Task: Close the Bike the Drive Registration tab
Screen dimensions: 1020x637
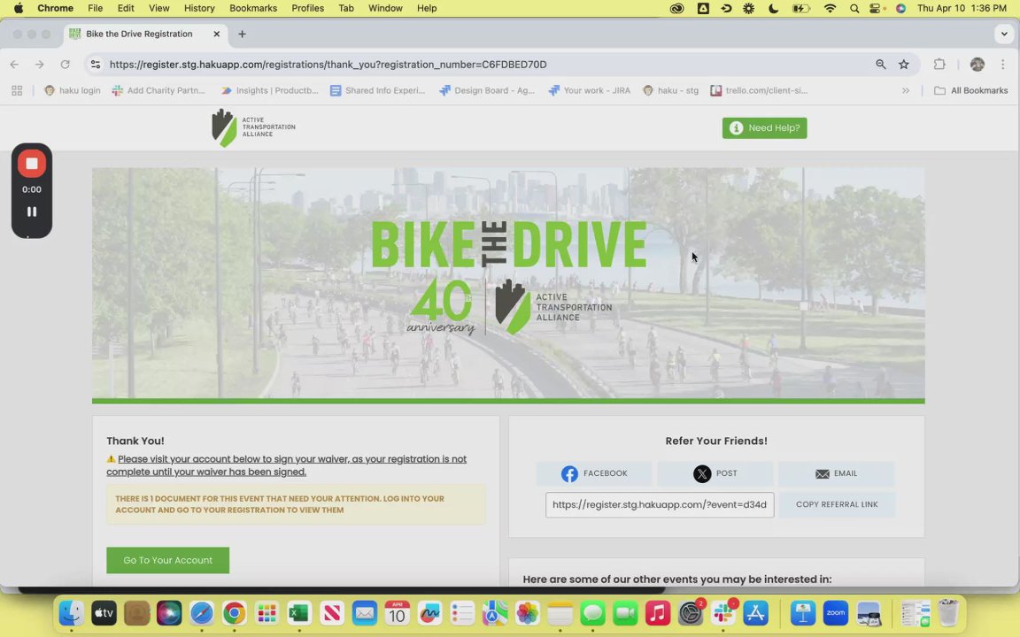Action: coord(217,34)
